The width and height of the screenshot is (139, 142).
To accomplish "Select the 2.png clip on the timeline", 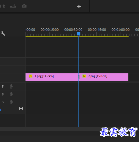I will 103,77.
